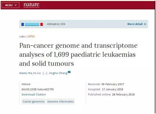Screen dimensions: 156x114
Task: Click the Altmetric: 159 score
Action: 56,24
